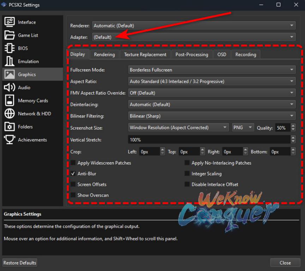Maximize the PCSX2 Settings window
Viewport: 305px width, 271px height.
coord(279,5)
